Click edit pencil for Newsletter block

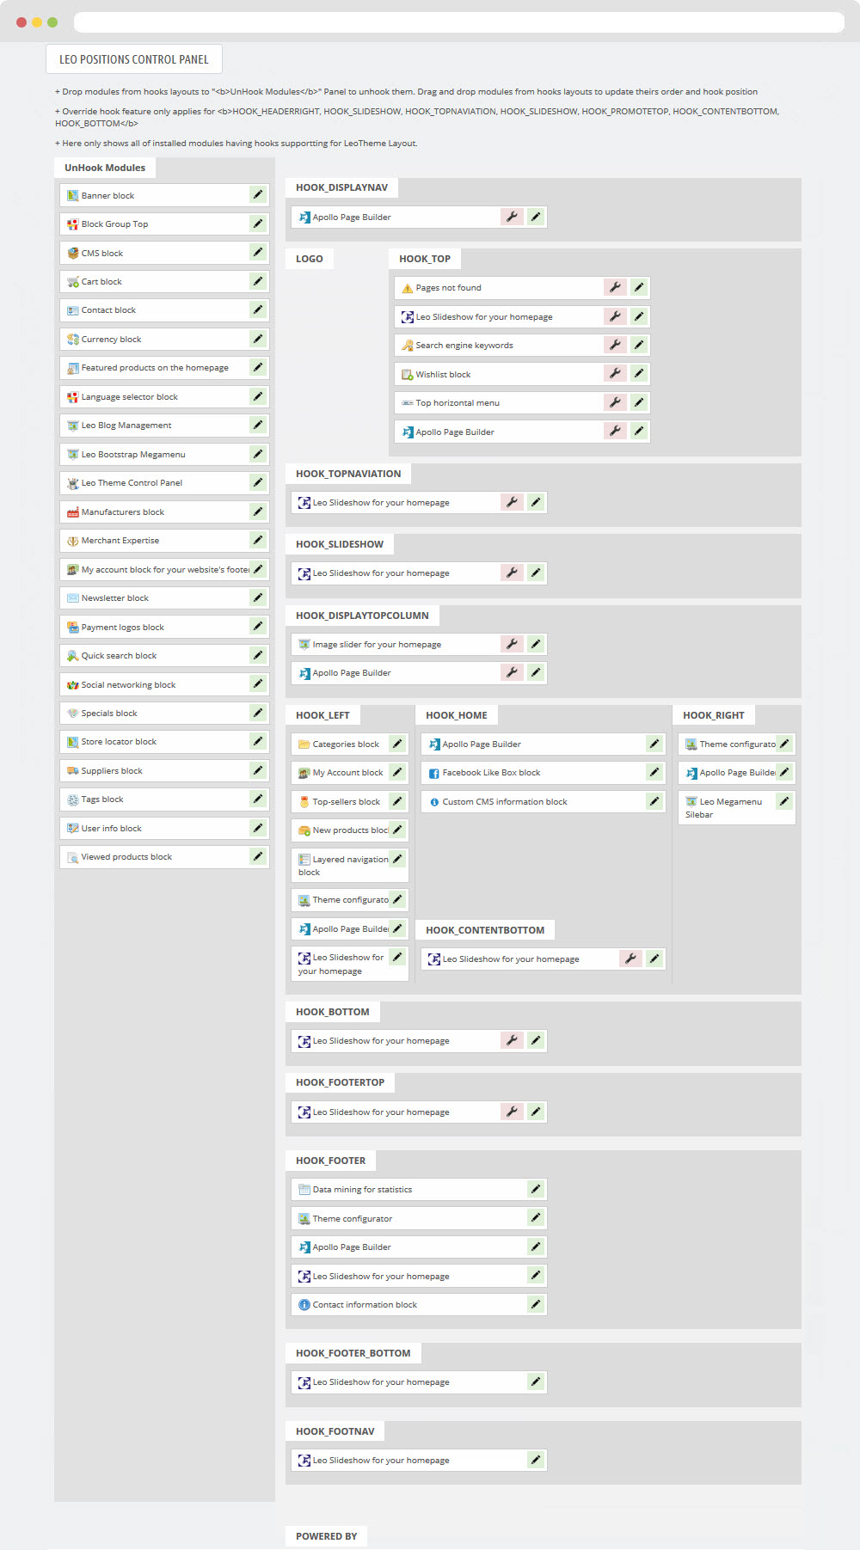[x=258, y=597]
